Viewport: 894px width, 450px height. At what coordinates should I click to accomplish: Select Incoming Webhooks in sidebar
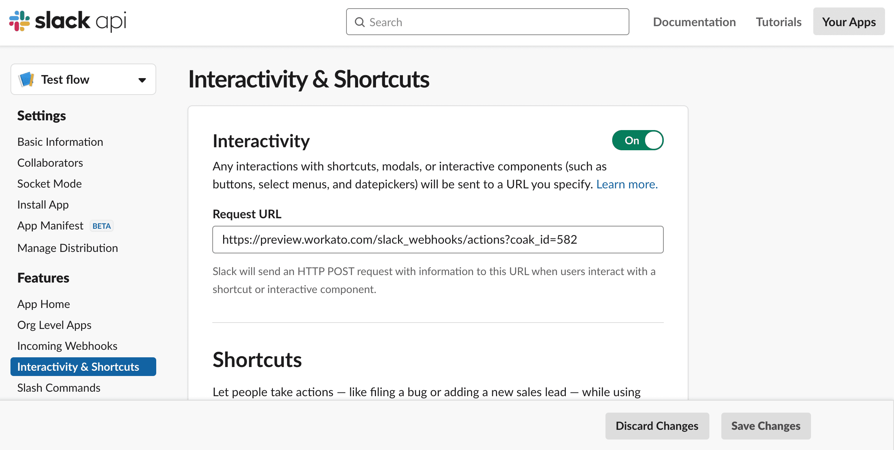click(x=67, y=346)
